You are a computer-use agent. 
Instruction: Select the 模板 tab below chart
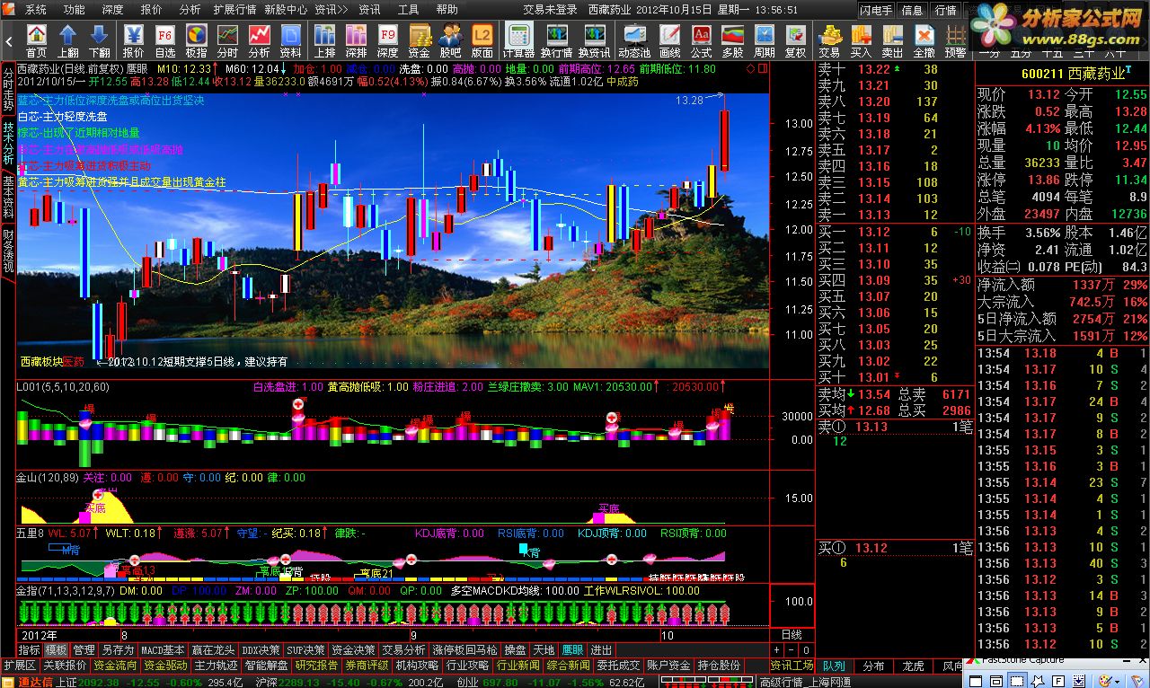[57, 649]
